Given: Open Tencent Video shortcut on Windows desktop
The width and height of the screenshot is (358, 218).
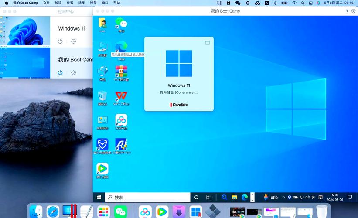Looking at the screenshot, I should [102, 170].
